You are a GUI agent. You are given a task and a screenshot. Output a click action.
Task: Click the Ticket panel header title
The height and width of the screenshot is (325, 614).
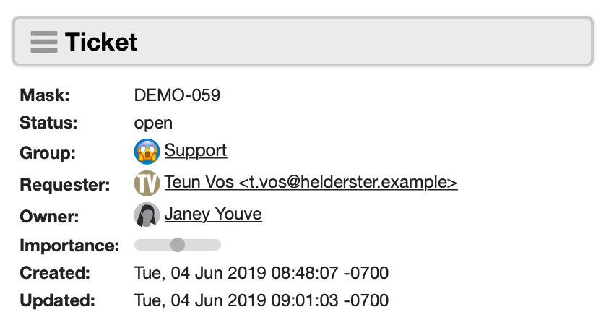[x=101, y=42]
